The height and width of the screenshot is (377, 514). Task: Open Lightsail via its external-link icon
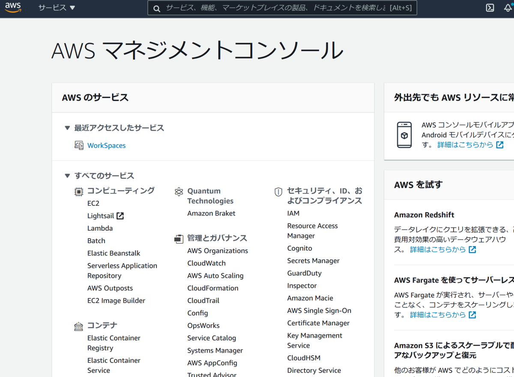(x=121, y=216)
